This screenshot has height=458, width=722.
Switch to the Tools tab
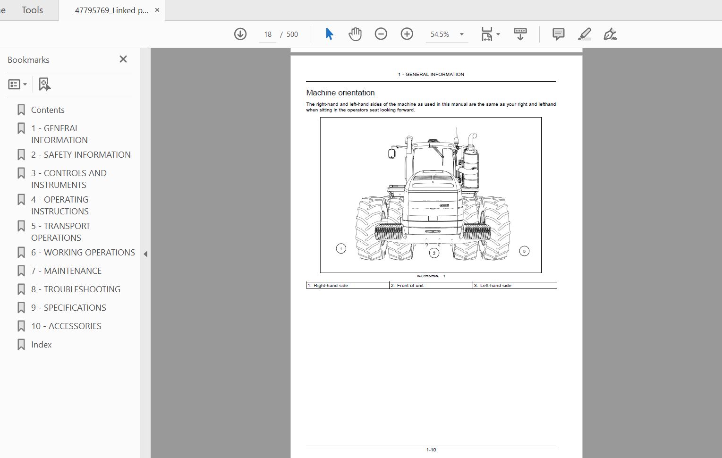[x=32, y=10]
